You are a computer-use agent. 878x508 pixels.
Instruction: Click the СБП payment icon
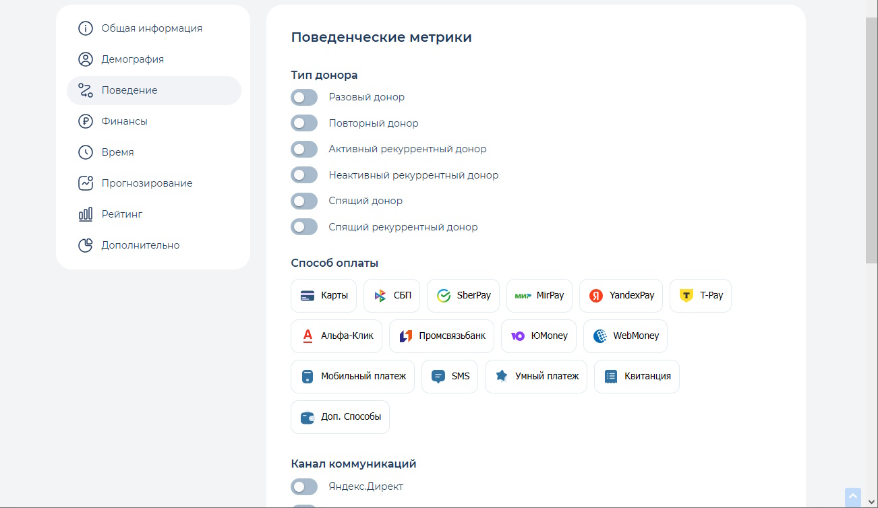(391, 295)
